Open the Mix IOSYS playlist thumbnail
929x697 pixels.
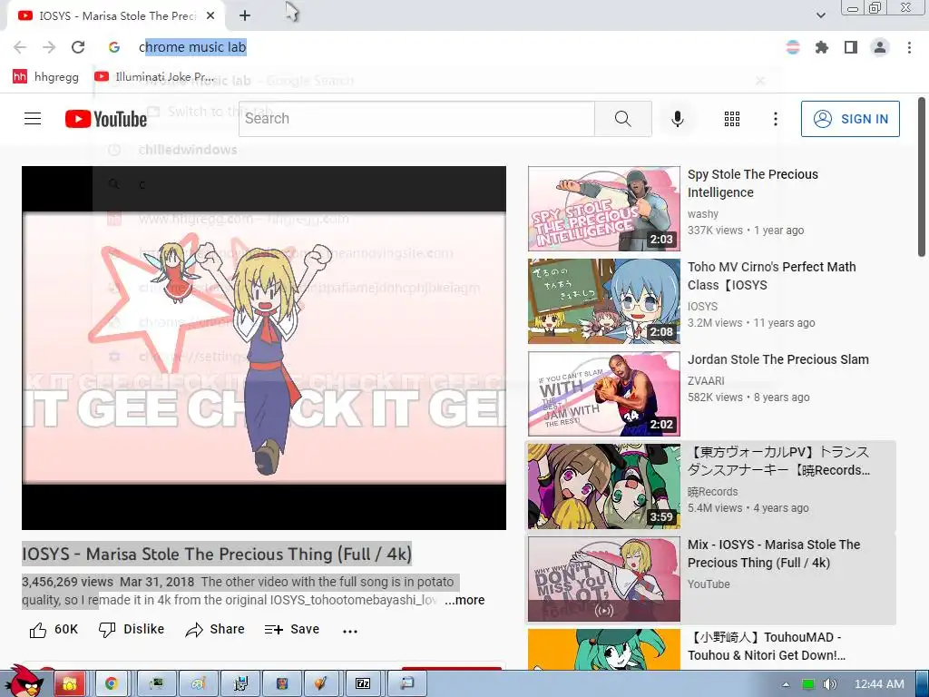click(x=603, y=579)
